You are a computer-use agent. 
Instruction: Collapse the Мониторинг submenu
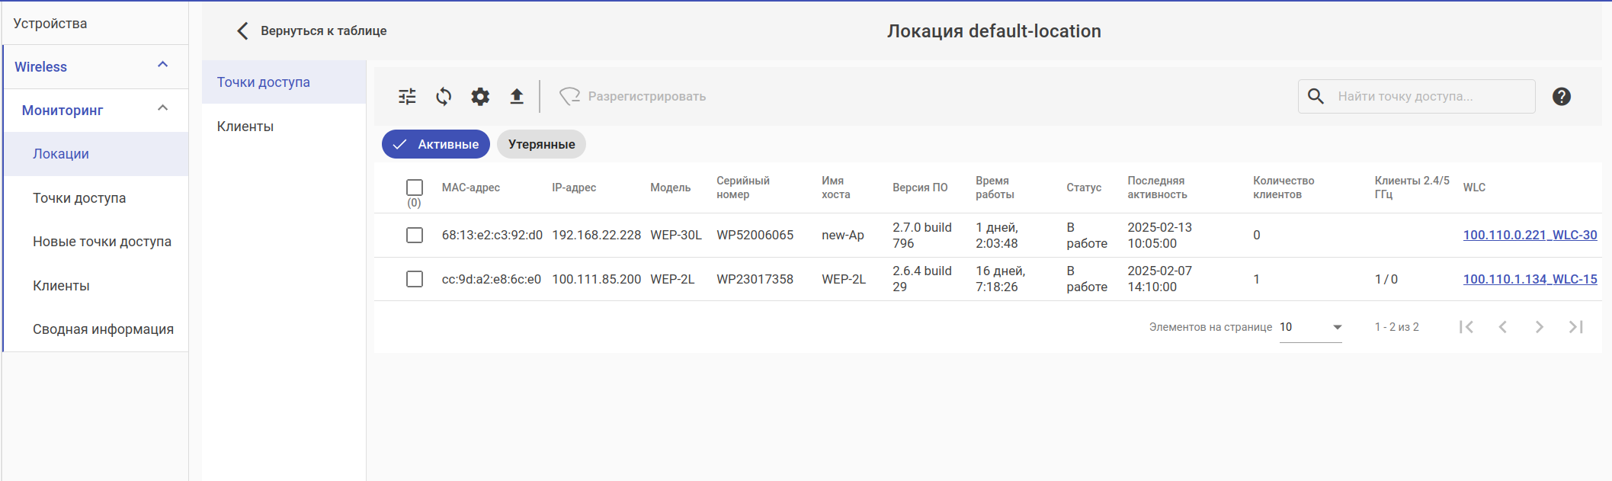(162, 109)
